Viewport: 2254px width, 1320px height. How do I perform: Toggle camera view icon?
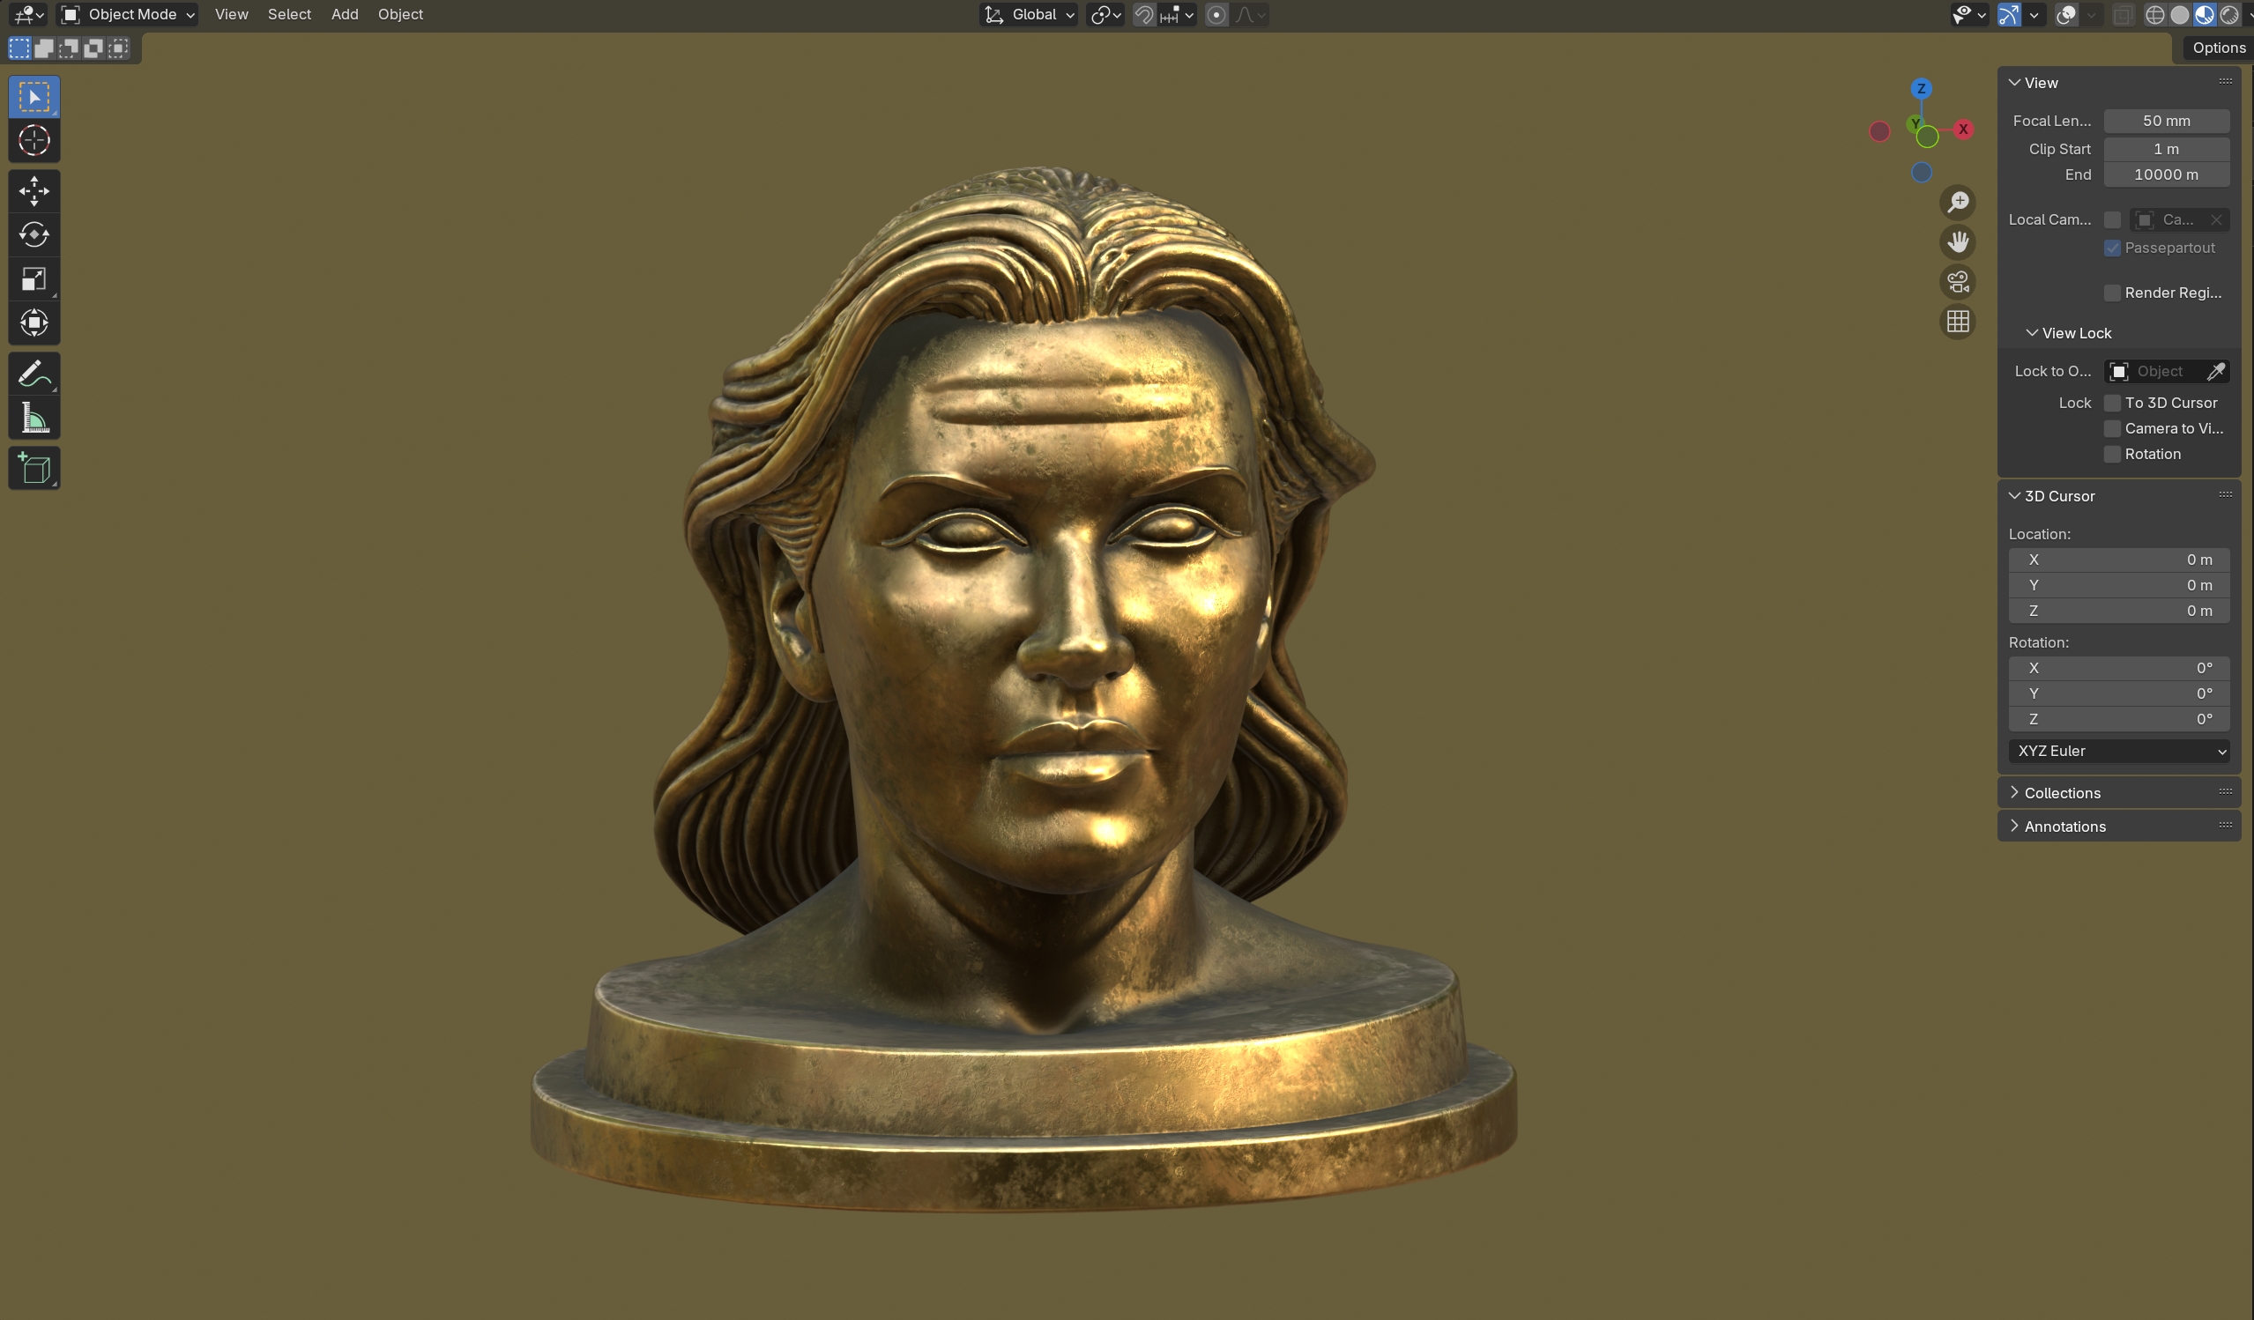(1958, 282)
